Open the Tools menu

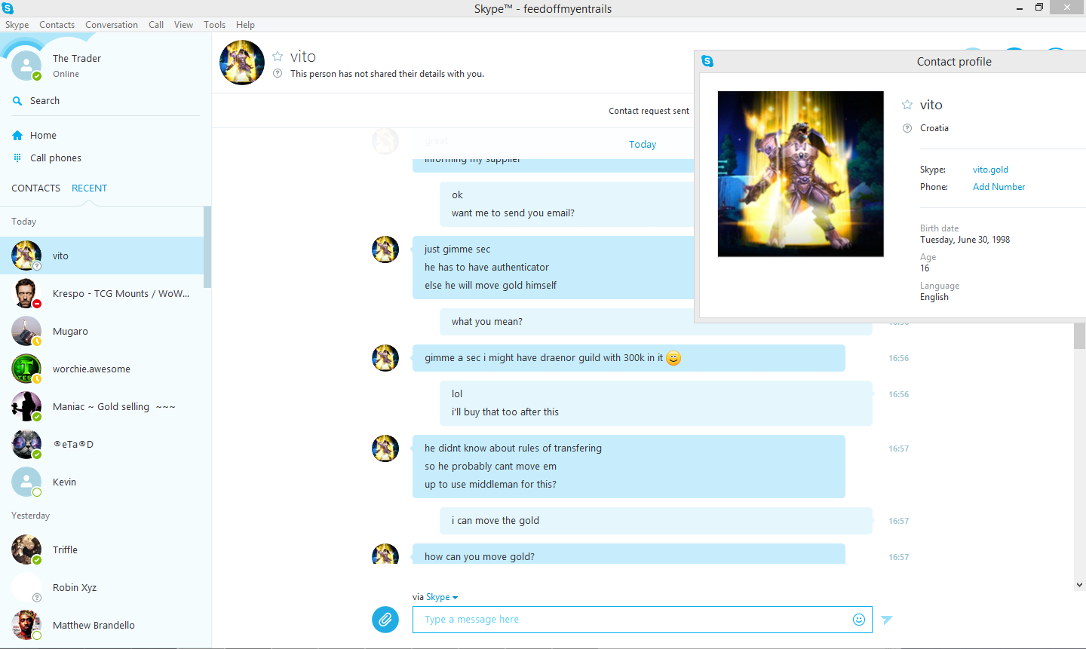pos(214,25)
